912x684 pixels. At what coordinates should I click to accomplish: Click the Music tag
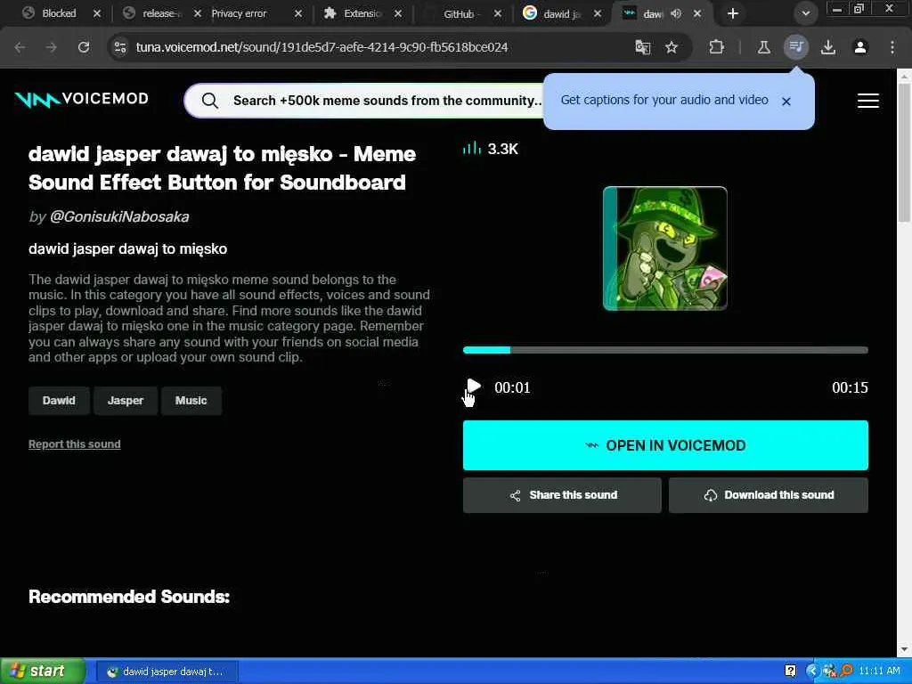tap(191, 401)
